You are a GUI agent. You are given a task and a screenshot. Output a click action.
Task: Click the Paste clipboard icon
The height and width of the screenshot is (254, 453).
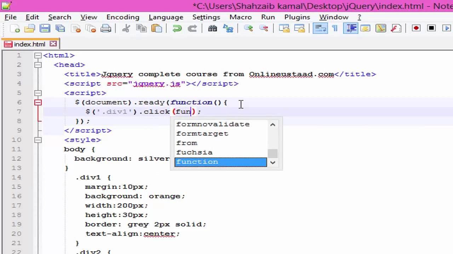pos(156,29)
